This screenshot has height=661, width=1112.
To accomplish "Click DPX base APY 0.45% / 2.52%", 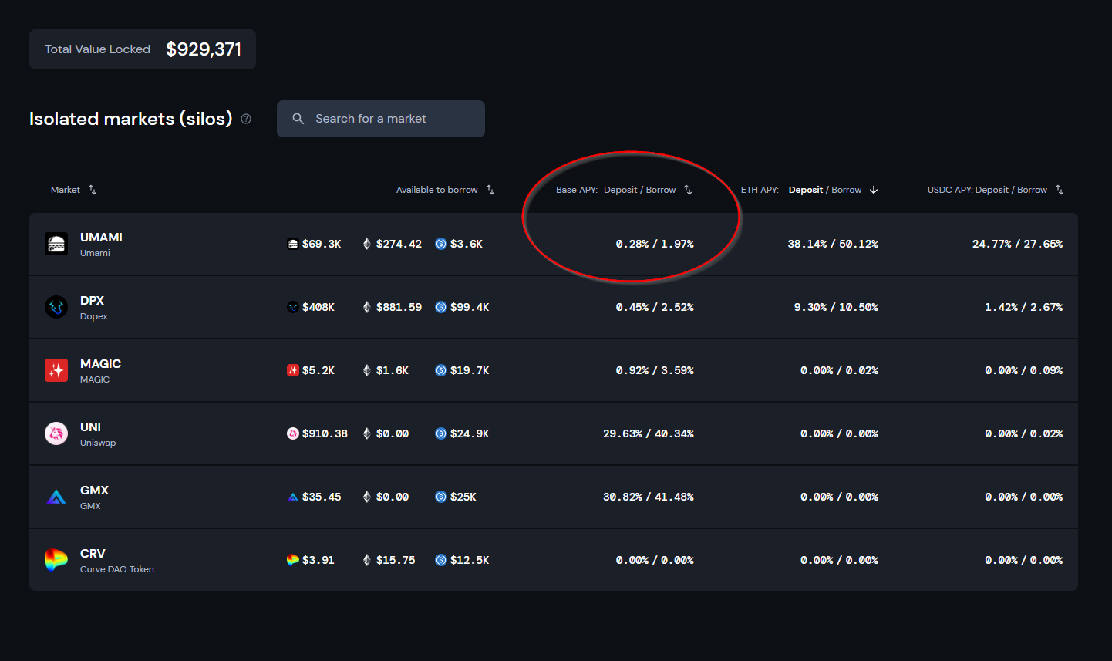I will (655, 307).
